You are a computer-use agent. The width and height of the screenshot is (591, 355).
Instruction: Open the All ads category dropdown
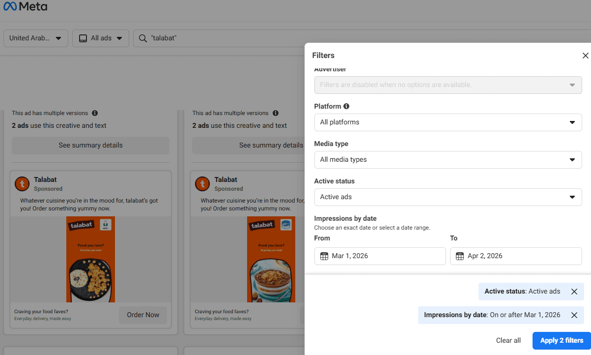101,38
